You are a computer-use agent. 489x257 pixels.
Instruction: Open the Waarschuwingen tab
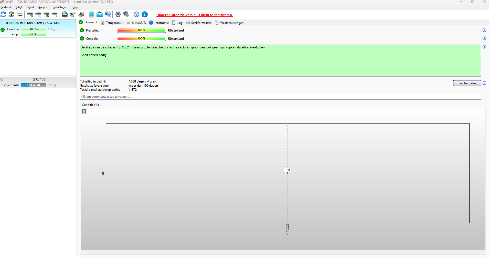click(x=229, y=23)
